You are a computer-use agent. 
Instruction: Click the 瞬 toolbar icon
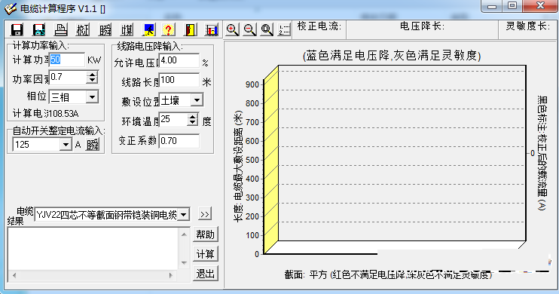click(x=105, y=29)
